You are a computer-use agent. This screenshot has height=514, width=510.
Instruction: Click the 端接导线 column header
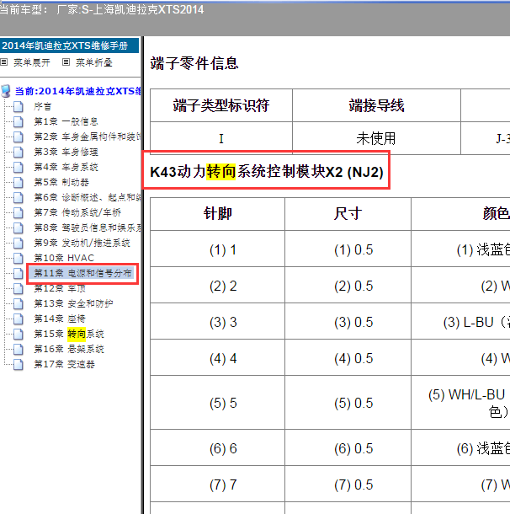376,105
